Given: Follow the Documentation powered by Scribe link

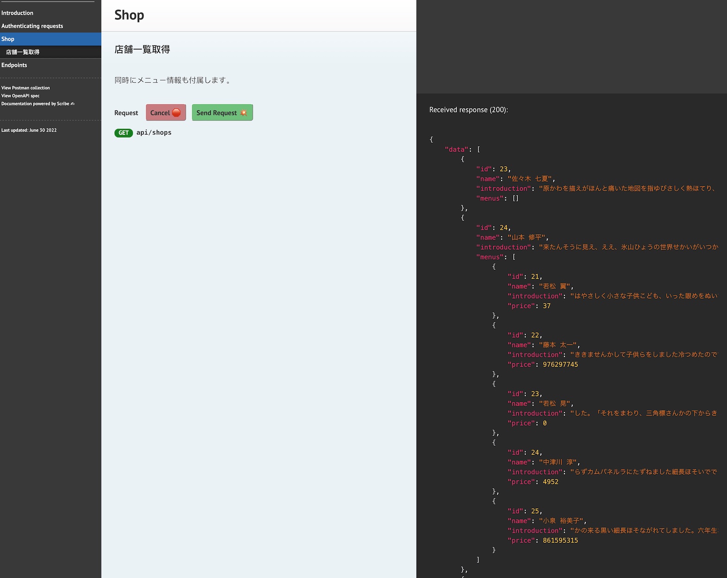Looking at the screenshot, I should (x=35, y=104).
